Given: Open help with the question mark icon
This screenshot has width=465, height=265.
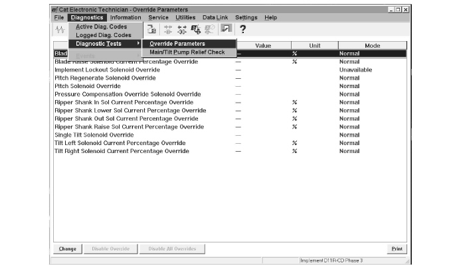Looking at the screenshot, I should [x=242, y=29].
